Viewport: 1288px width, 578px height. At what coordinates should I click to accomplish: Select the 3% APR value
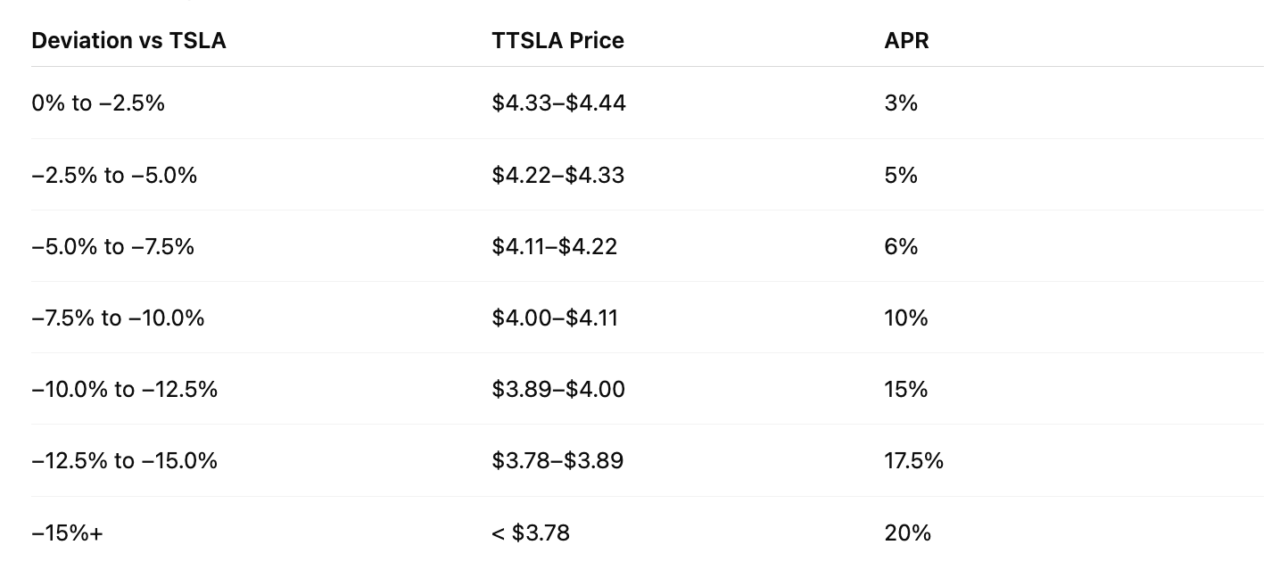[901, 103]
